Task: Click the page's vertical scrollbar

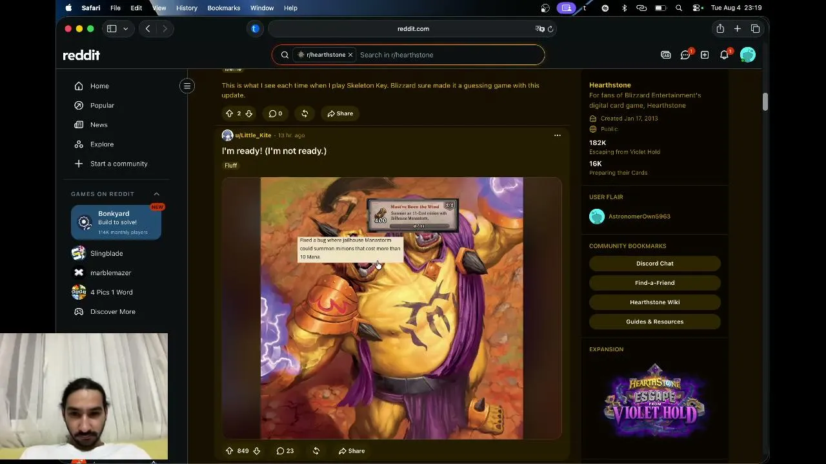Action: pyautogui.click(x=765, y=101)
